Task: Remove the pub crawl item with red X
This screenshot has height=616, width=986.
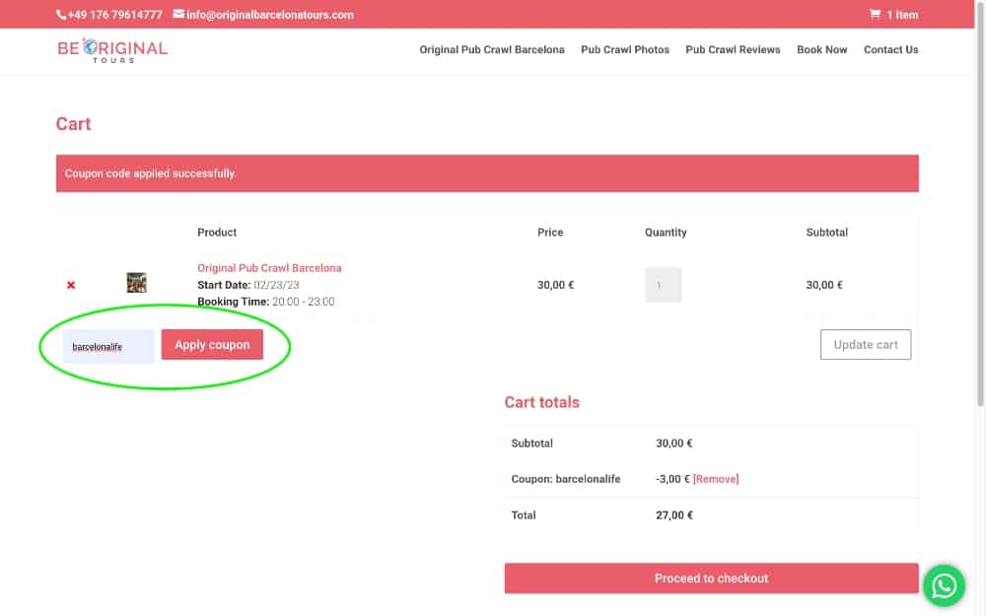Action: (x=71, y=285)
